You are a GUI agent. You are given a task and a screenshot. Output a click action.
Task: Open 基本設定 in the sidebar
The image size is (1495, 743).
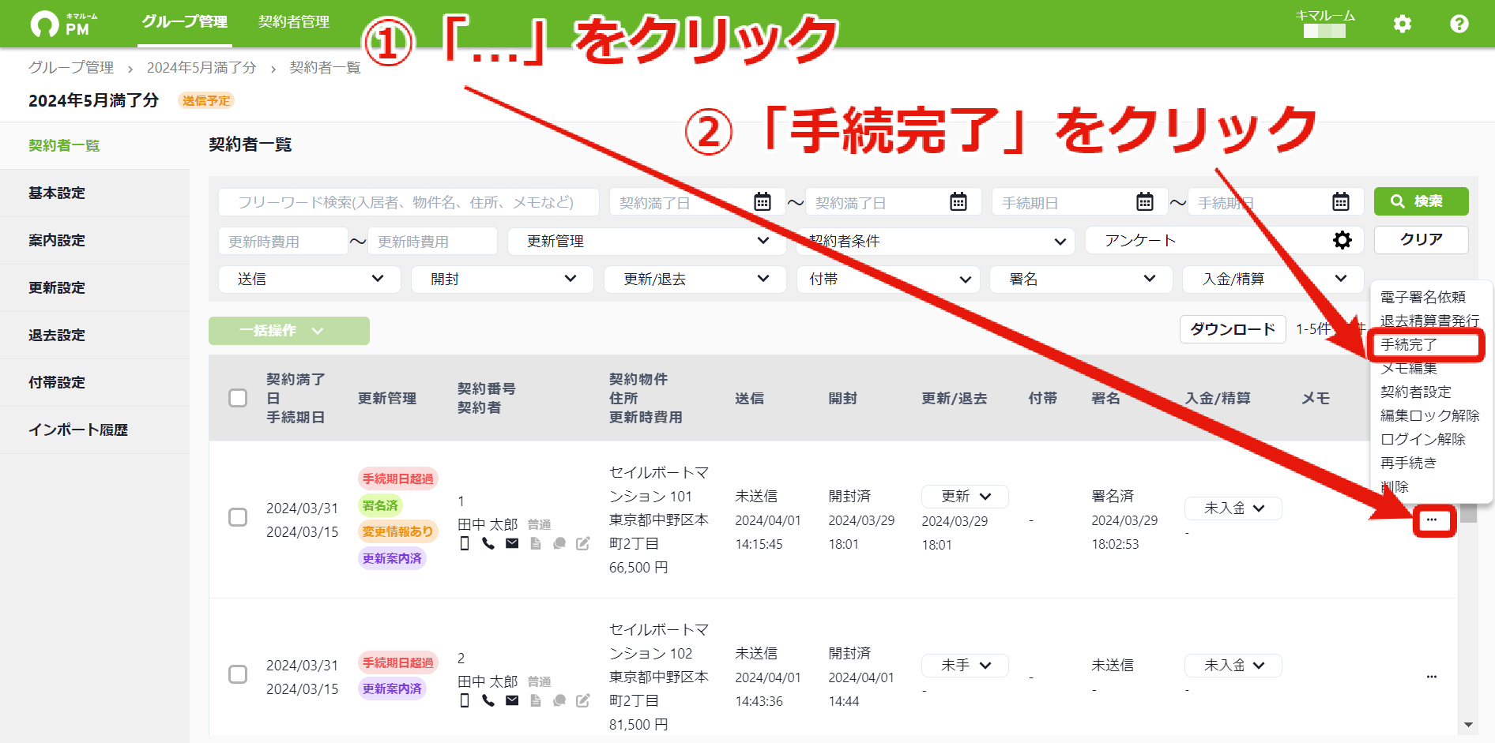(95, 193)
